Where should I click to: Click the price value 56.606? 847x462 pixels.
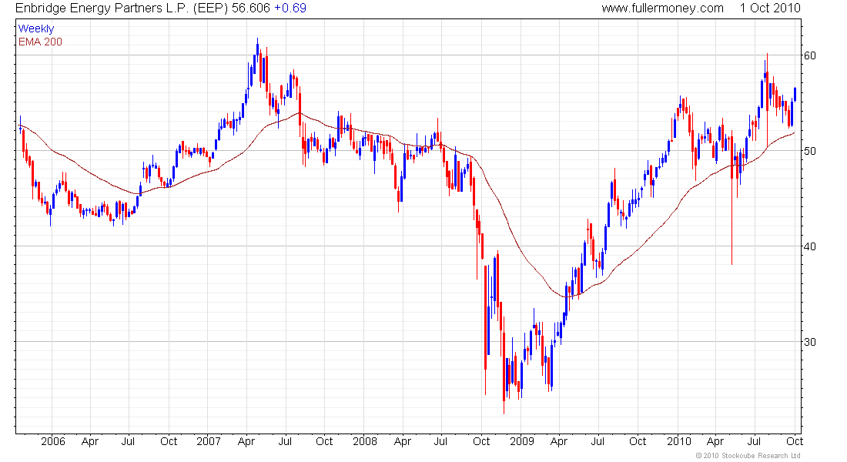tap(251, 8)
